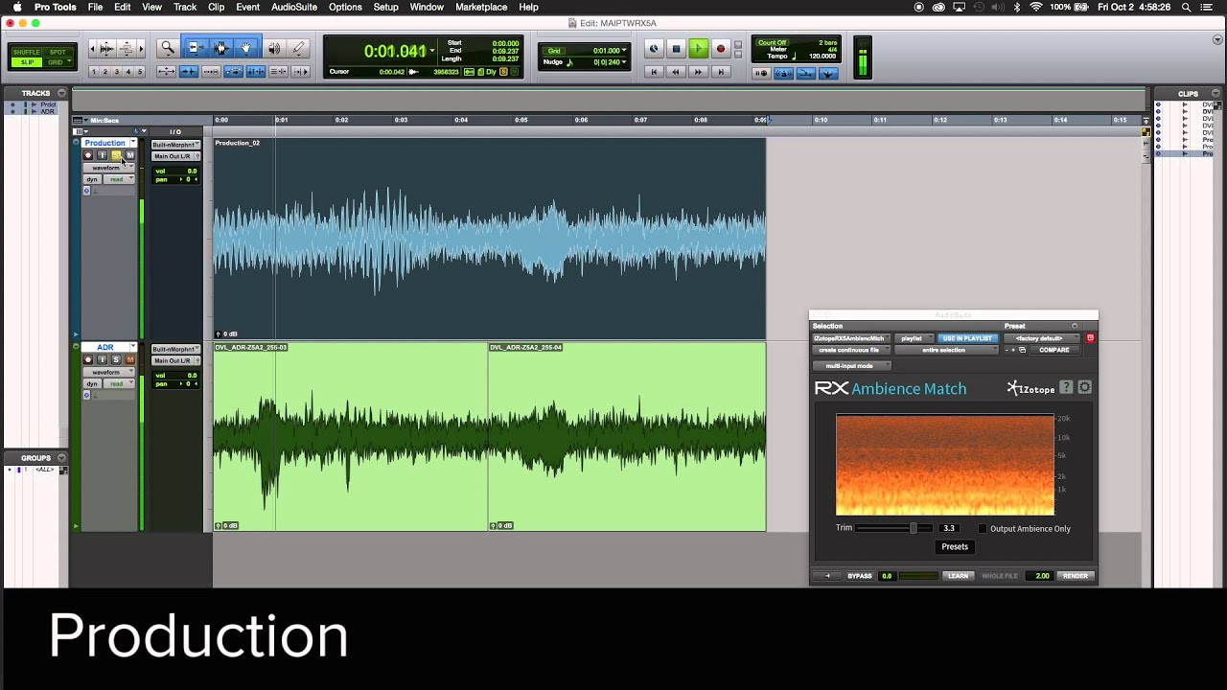Select the Zoomer magnifying glass tool

(x=167, y=48)
